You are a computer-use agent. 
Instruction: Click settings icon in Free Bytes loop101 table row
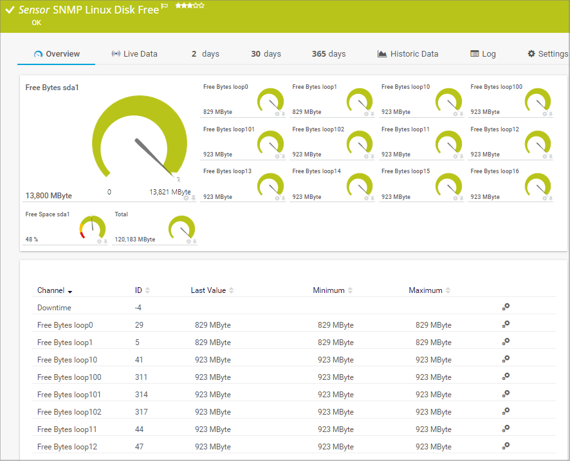506,394
